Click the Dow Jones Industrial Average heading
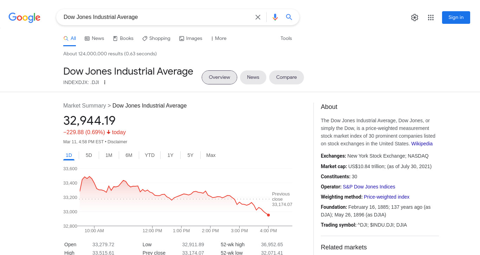Viewport: 480px width, 255px height. tap(128, 71)
